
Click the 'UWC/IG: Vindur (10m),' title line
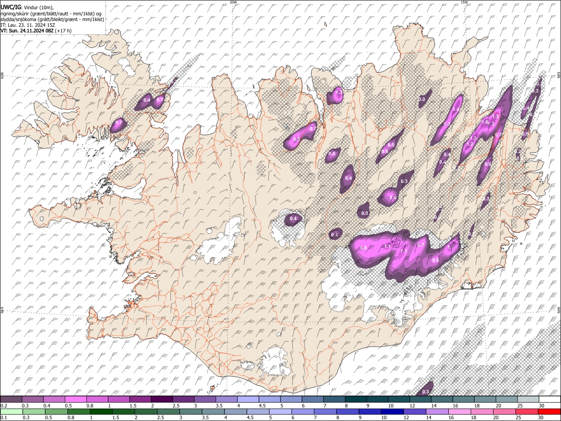click(x=27, y=7)
